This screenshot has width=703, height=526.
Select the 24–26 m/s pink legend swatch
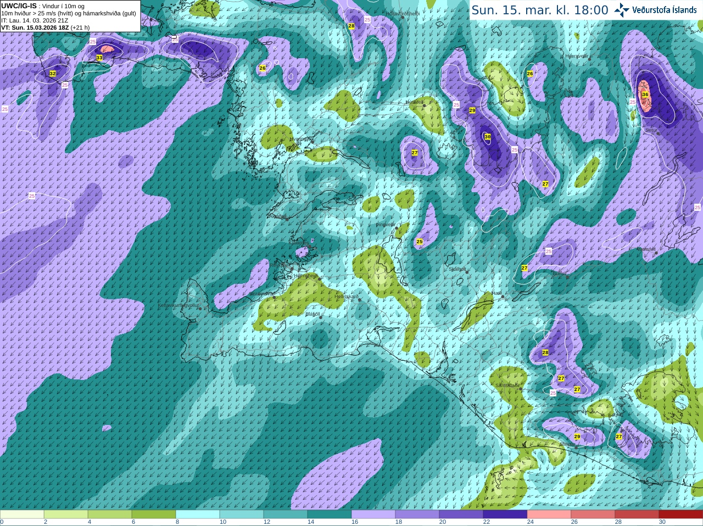(x=549, y=514)
